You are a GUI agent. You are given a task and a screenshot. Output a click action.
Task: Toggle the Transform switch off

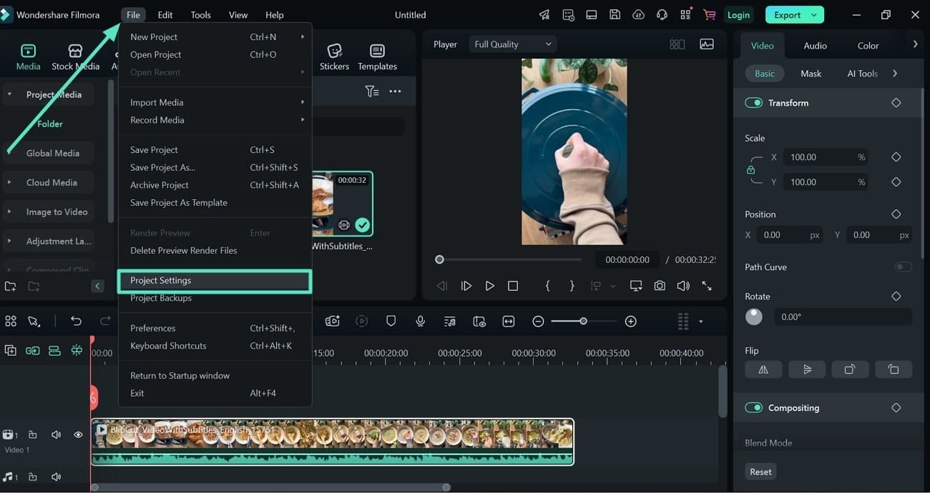(753, 103)
